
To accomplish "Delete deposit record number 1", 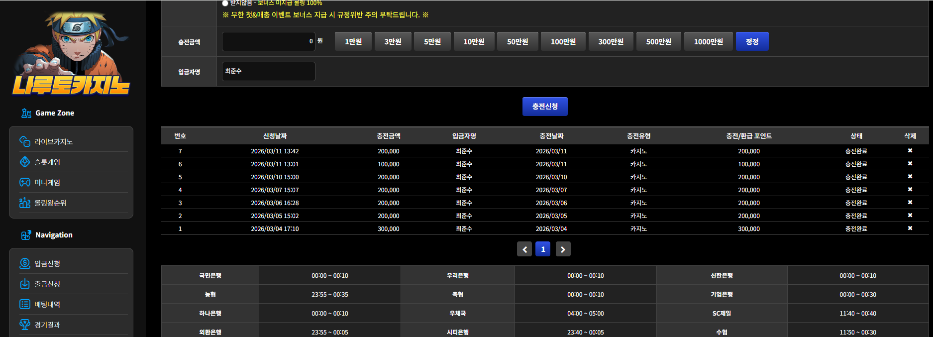I will (x=910, y=228).
